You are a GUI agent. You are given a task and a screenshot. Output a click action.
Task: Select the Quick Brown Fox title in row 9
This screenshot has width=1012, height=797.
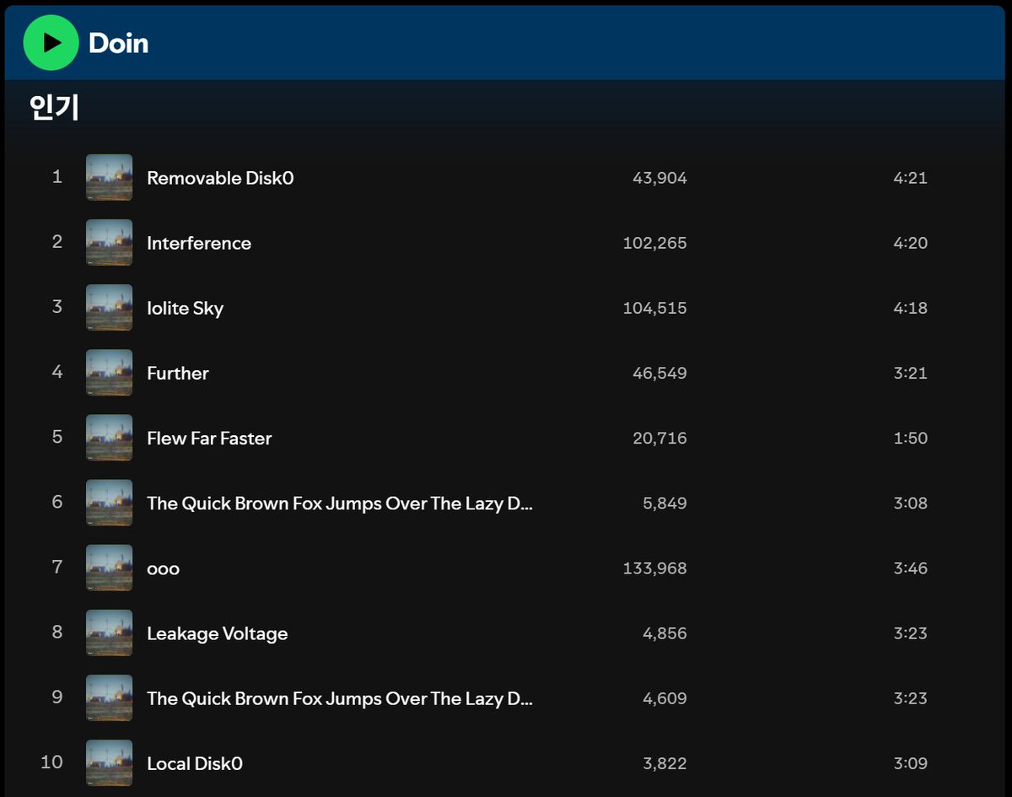tap(340, 698)
